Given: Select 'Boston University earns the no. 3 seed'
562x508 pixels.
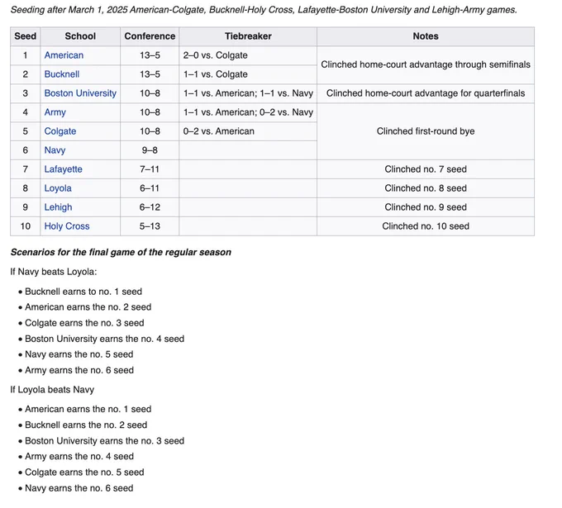Looking at the screenshot, I should coord(104,440).
